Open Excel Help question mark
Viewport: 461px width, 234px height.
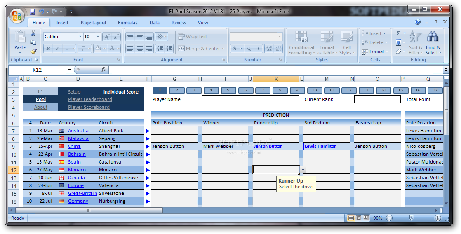point(417,22)
